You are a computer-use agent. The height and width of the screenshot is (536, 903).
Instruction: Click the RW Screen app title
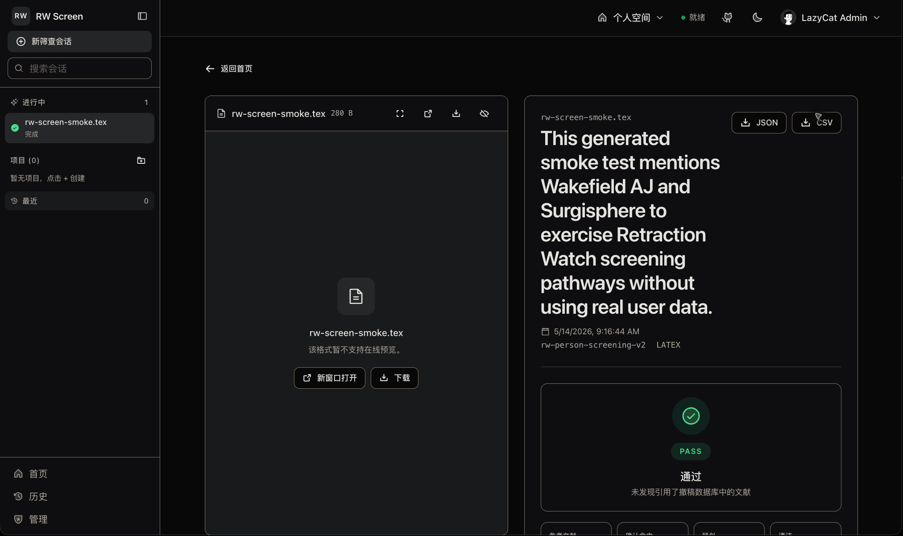(59, 17)
